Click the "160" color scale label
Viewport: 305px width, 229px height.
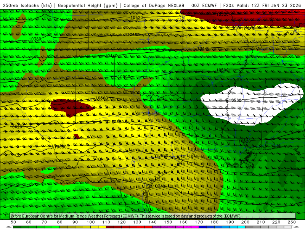click(x=183, y=222)
